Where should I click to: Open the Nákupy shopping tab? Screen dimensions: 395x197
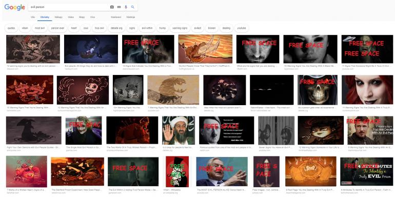58,17
